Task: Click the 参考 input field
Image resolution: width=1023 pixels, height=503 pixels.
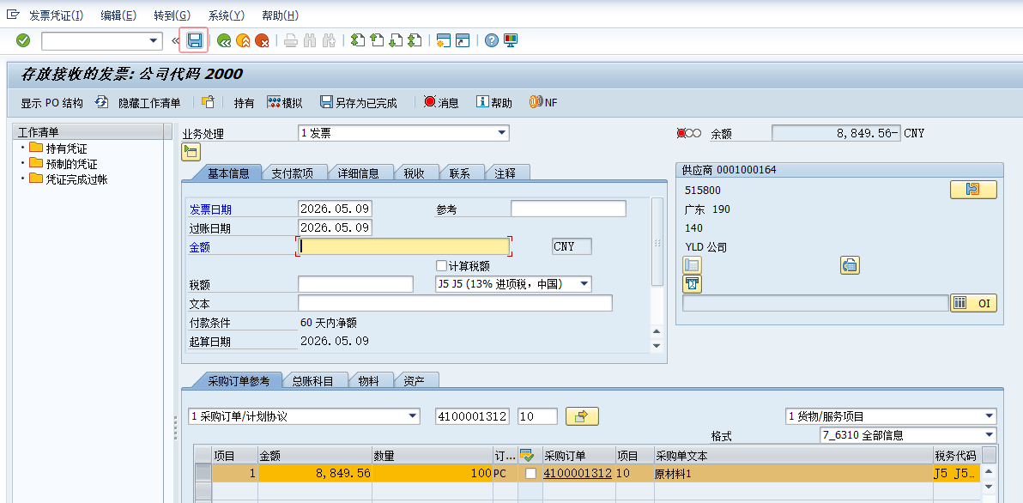Action: (568, 209)
